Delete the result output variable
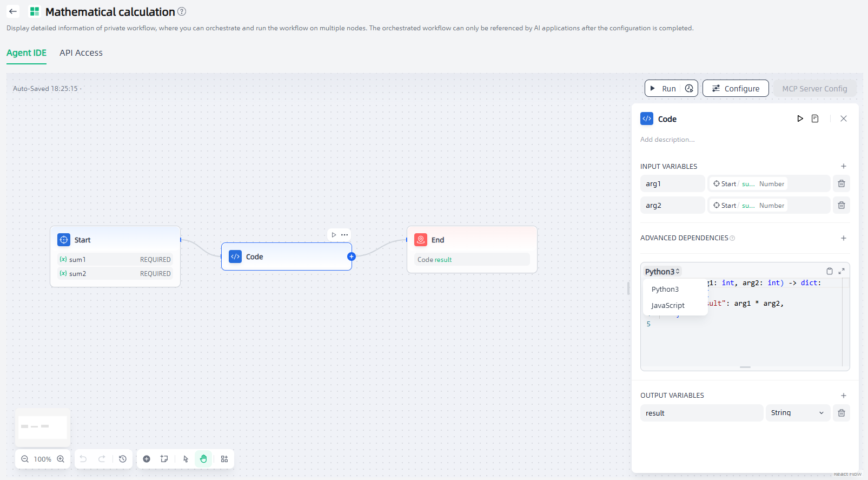The width and height of the screenshot is (868, 480). pos(842,413)
